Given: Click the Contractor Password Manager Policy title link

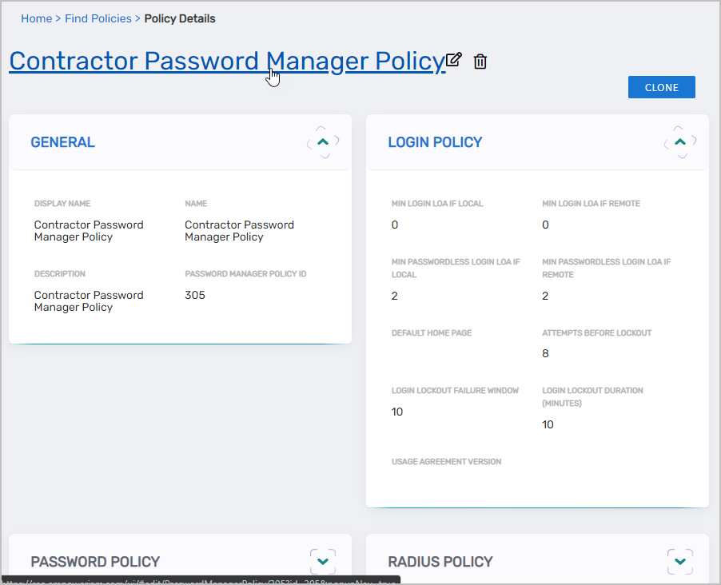Looking at the screenshot, I should [226, 62].
